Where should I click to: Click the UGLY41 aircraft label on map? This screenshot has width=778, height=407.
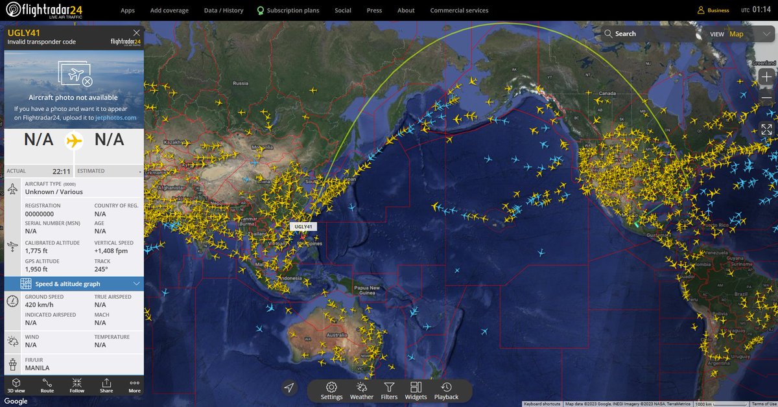303,227
